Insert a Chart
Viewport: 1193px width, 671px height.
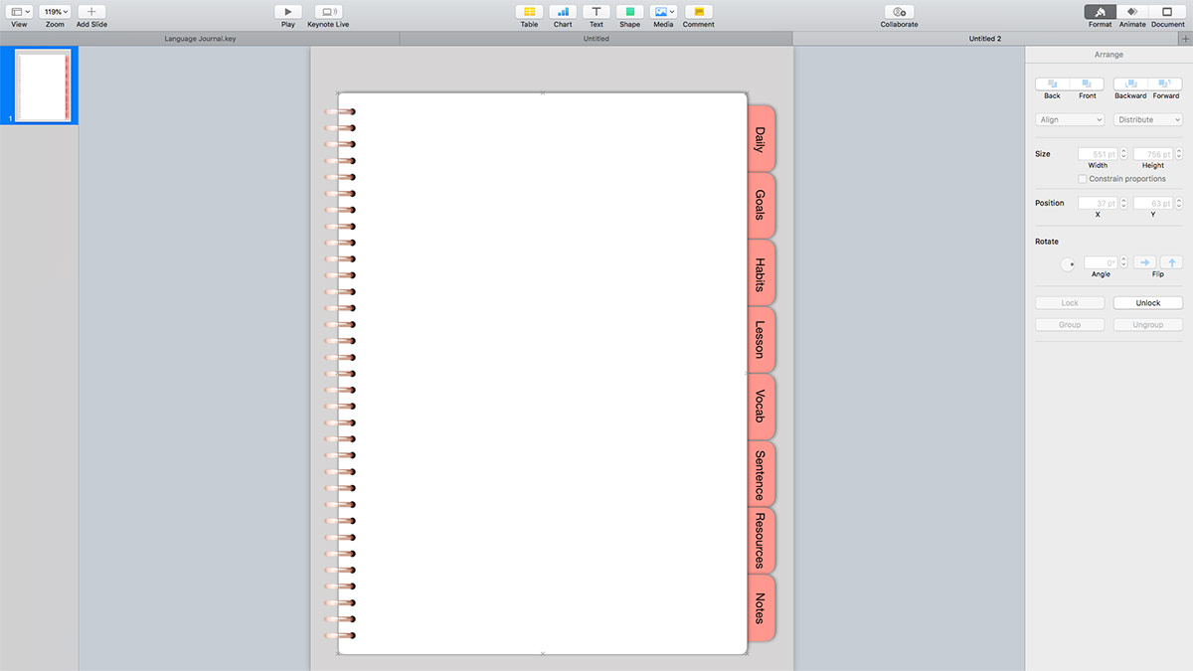(x=563, y=11)
